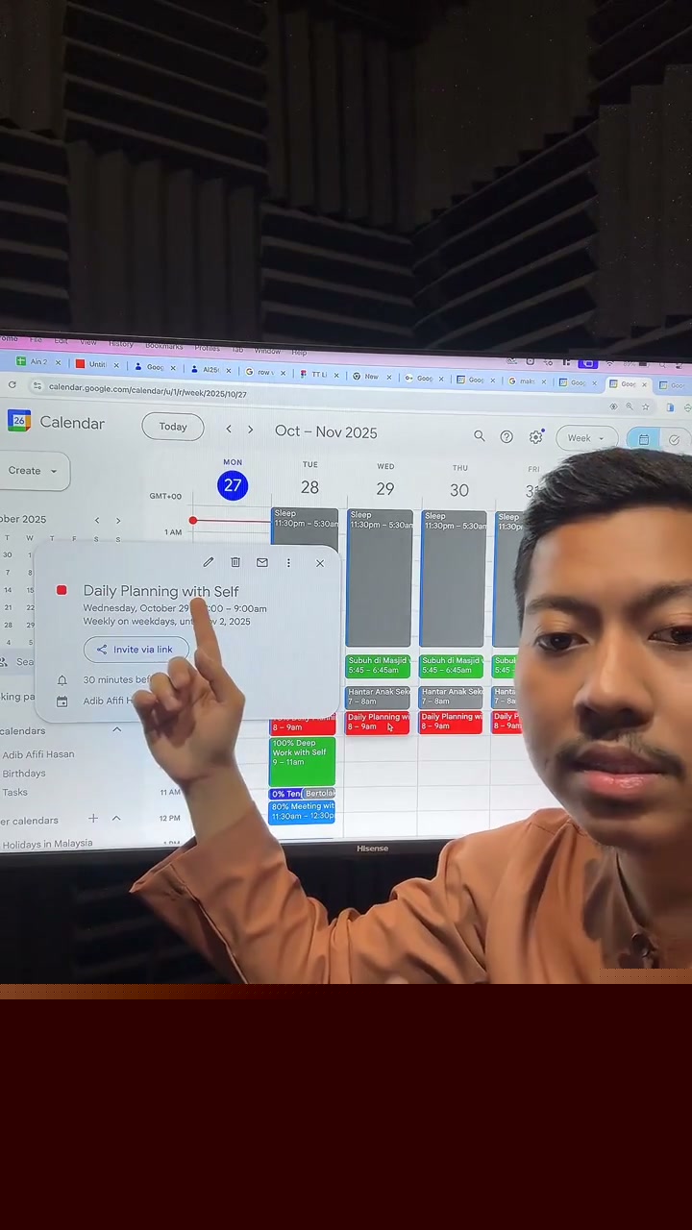This screenshot has width=692, height=1230.
Task: Delete event trash icon in popup
Action: (235, 562)
